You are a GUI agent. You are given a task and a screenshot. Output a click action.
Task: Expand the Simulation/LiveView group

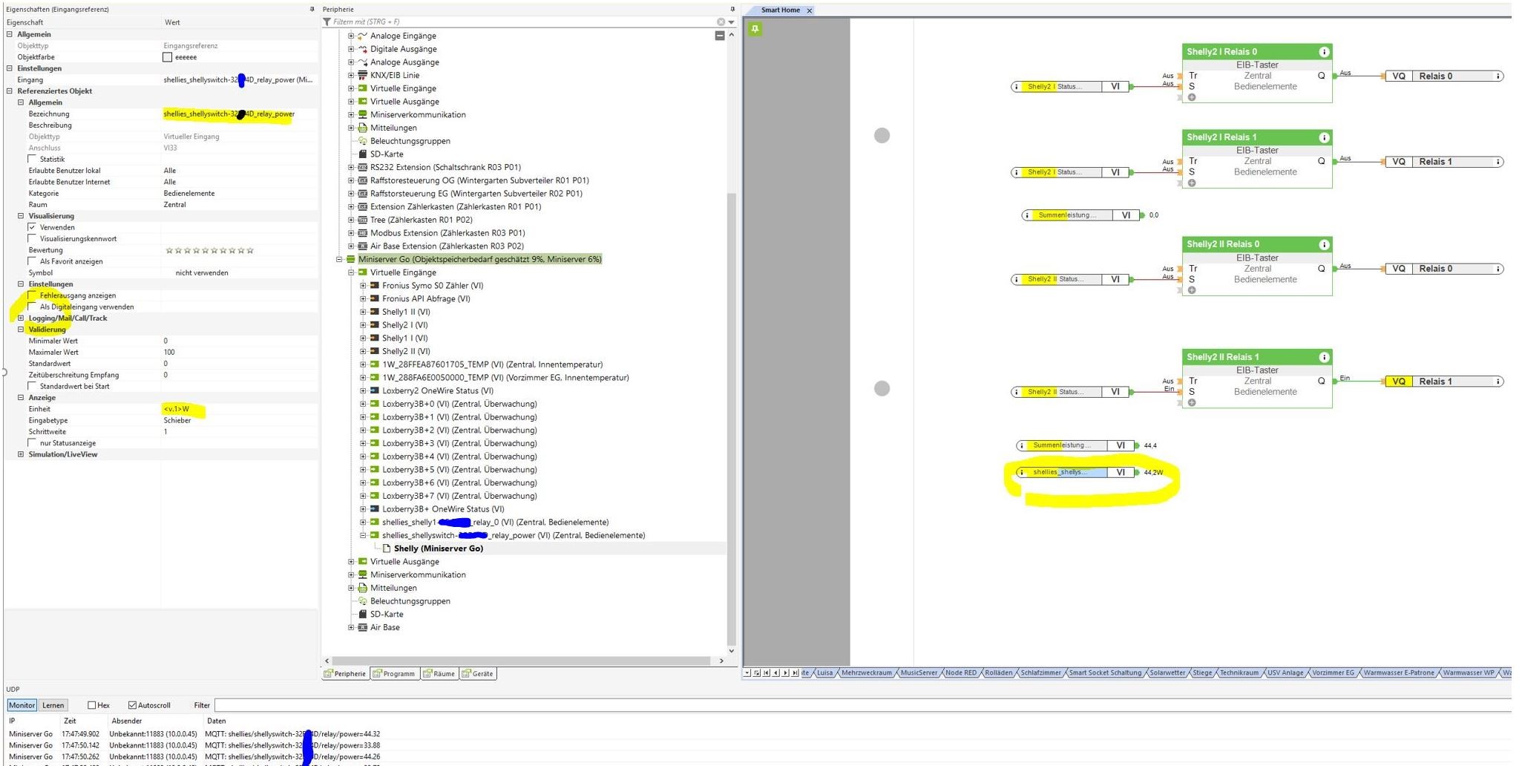point(21,454)
